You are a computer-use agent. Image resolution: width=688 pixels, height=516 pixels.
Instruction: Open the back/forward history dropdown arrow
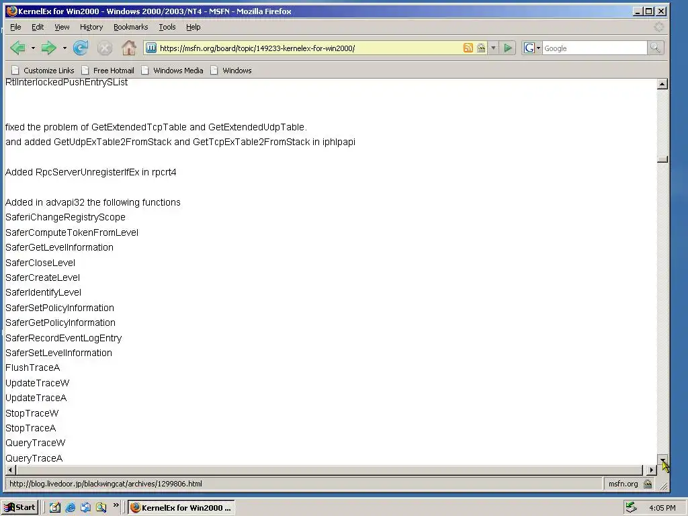tap(33, 48)
